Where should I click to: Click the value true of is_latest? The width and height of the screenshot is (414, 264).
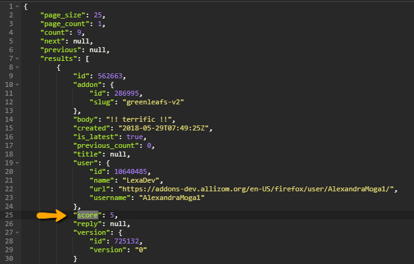pyautogui.click(x=135, y=137)
